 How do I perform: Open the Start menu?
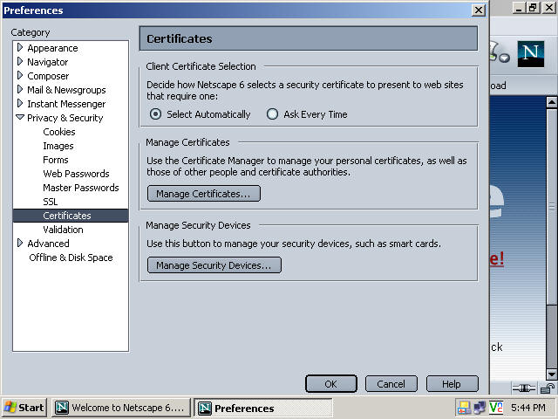pos(24,408)
